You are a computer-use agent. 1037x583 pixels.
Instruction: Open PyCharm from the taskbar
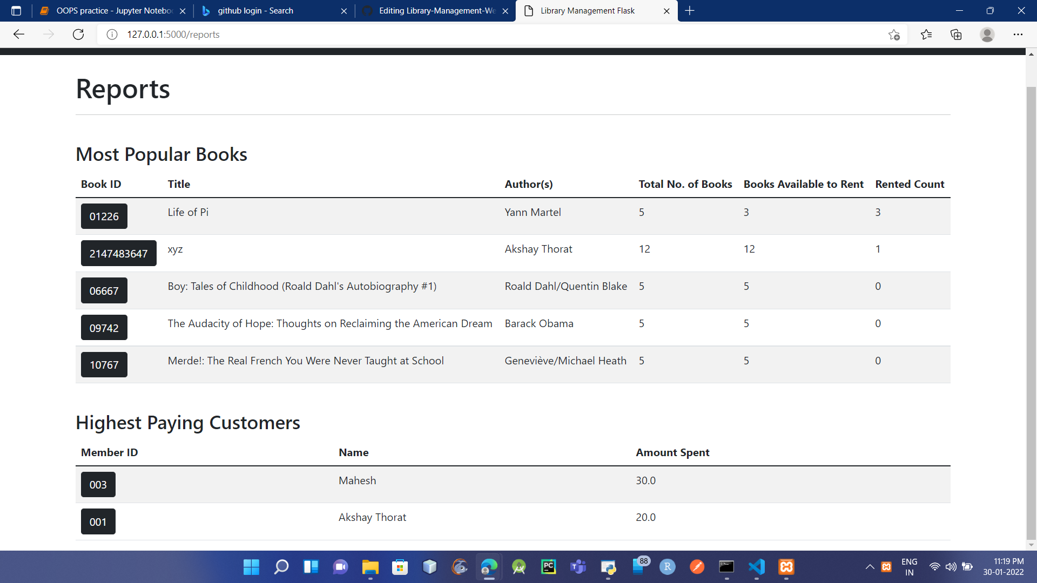pos(549,567)
